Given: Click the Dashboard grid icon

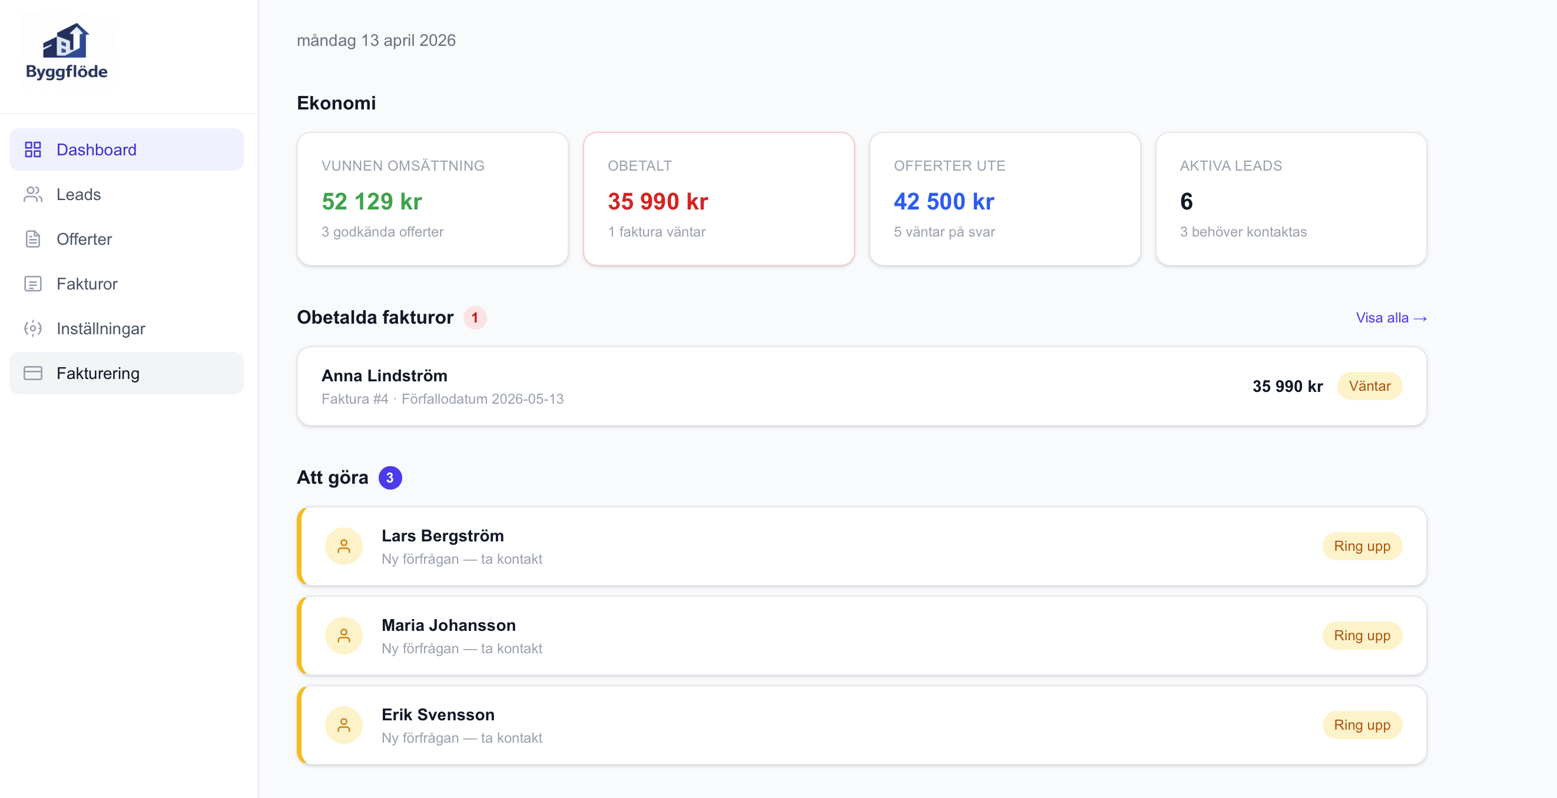Looking at the screenshot, I should (32, 149).
